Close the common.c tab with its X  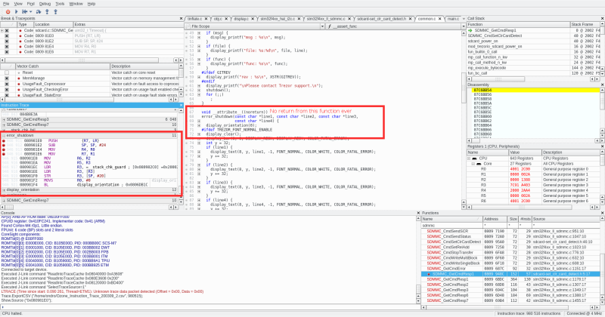(x=440, y=18)
